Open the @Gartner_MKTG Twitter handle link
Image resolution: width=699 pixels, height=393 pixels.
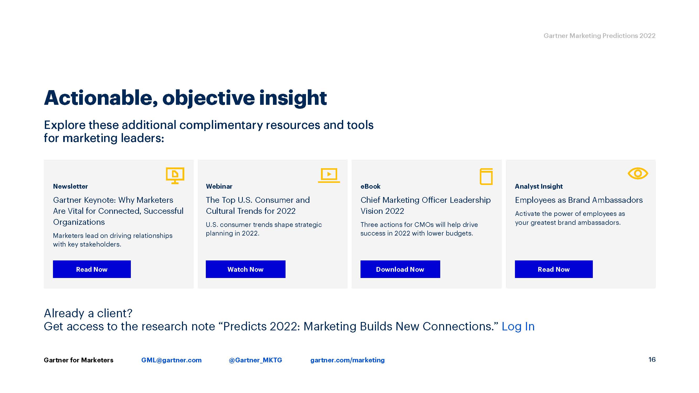(x=255, y=360)
